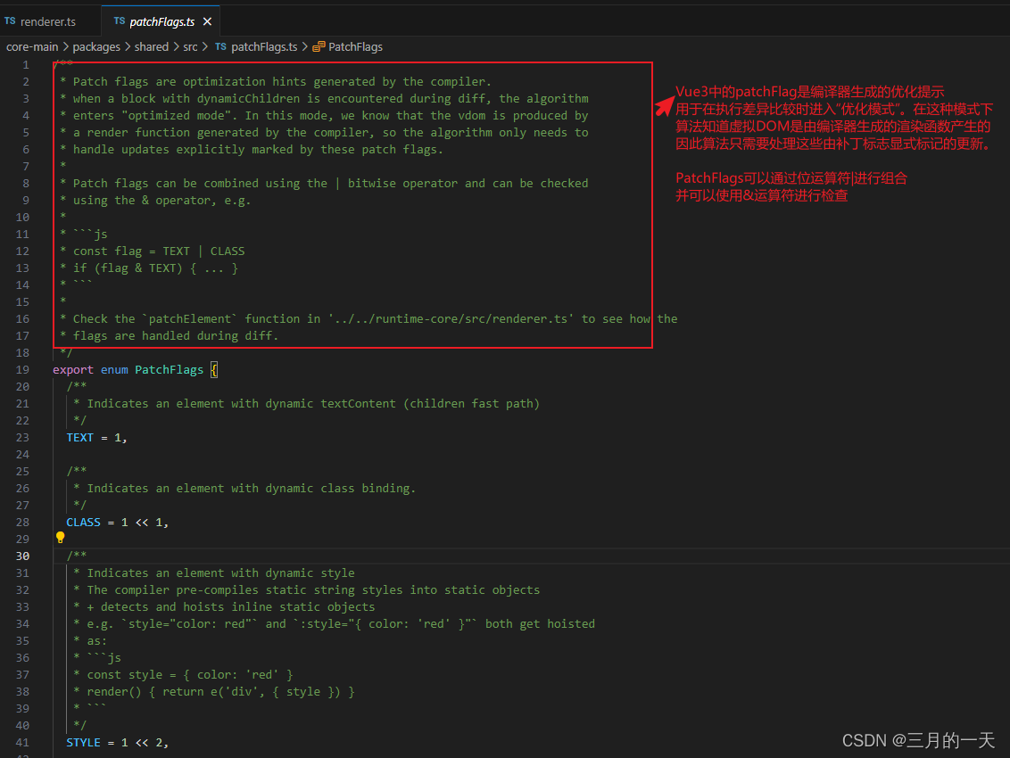This screenshot has height=758, width=1010.
Task: Open shared breadcrumb segment
Action: point(152,47)
